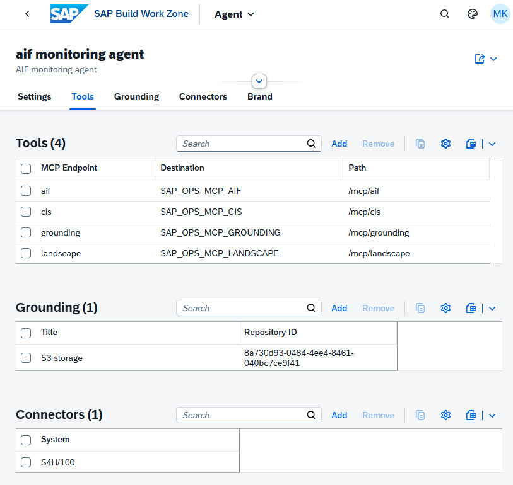Click the S3 storage repository ID value
Screen dimensions: 513x485
click(x=299, y=358)
